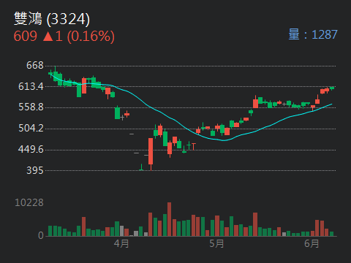351x263 pixels.
Task: Click the cyan moving average line low point
Action: click(224, 140)
